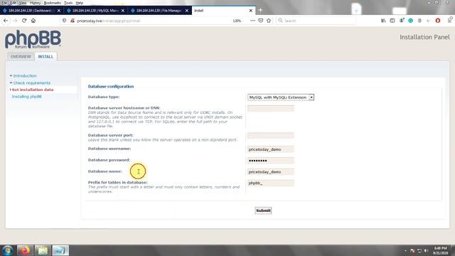Click the Database configuration heading
Viewport: 455px width, 256px height.
111,87
